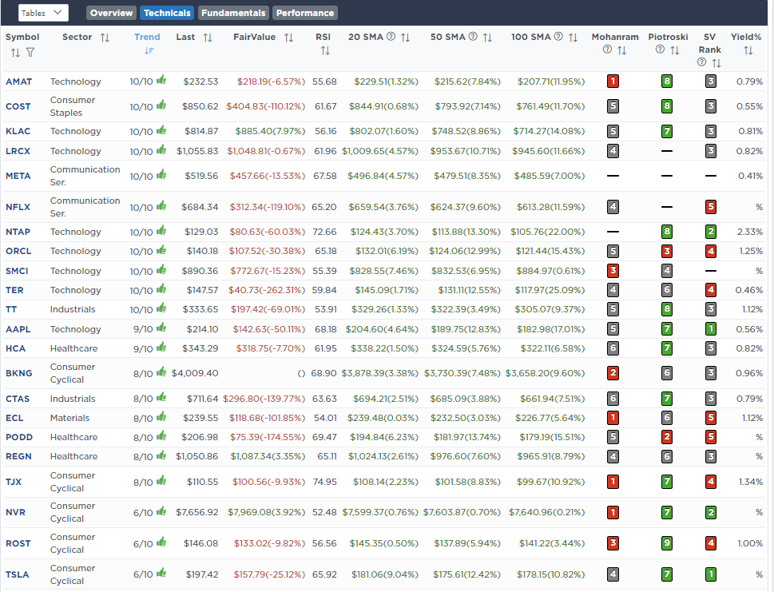
Task: Click the 20 SMA help question icon
Action: (x=391, y=38)
